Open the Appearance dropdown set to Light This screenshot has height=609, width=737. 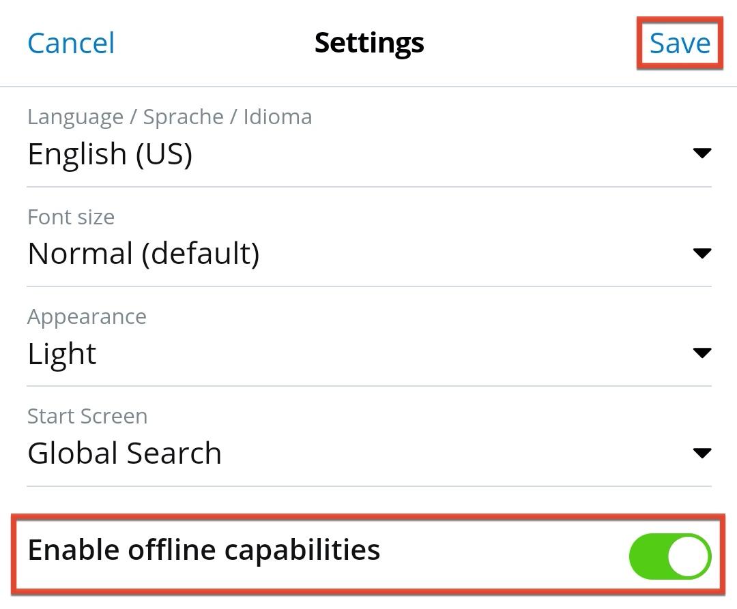click(x=62, y=354)
